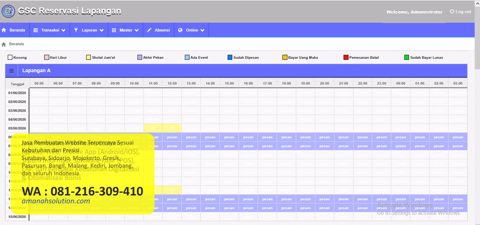Open the Laporan menu
This screenshot has width=480, height=225.
pos(89,30)
